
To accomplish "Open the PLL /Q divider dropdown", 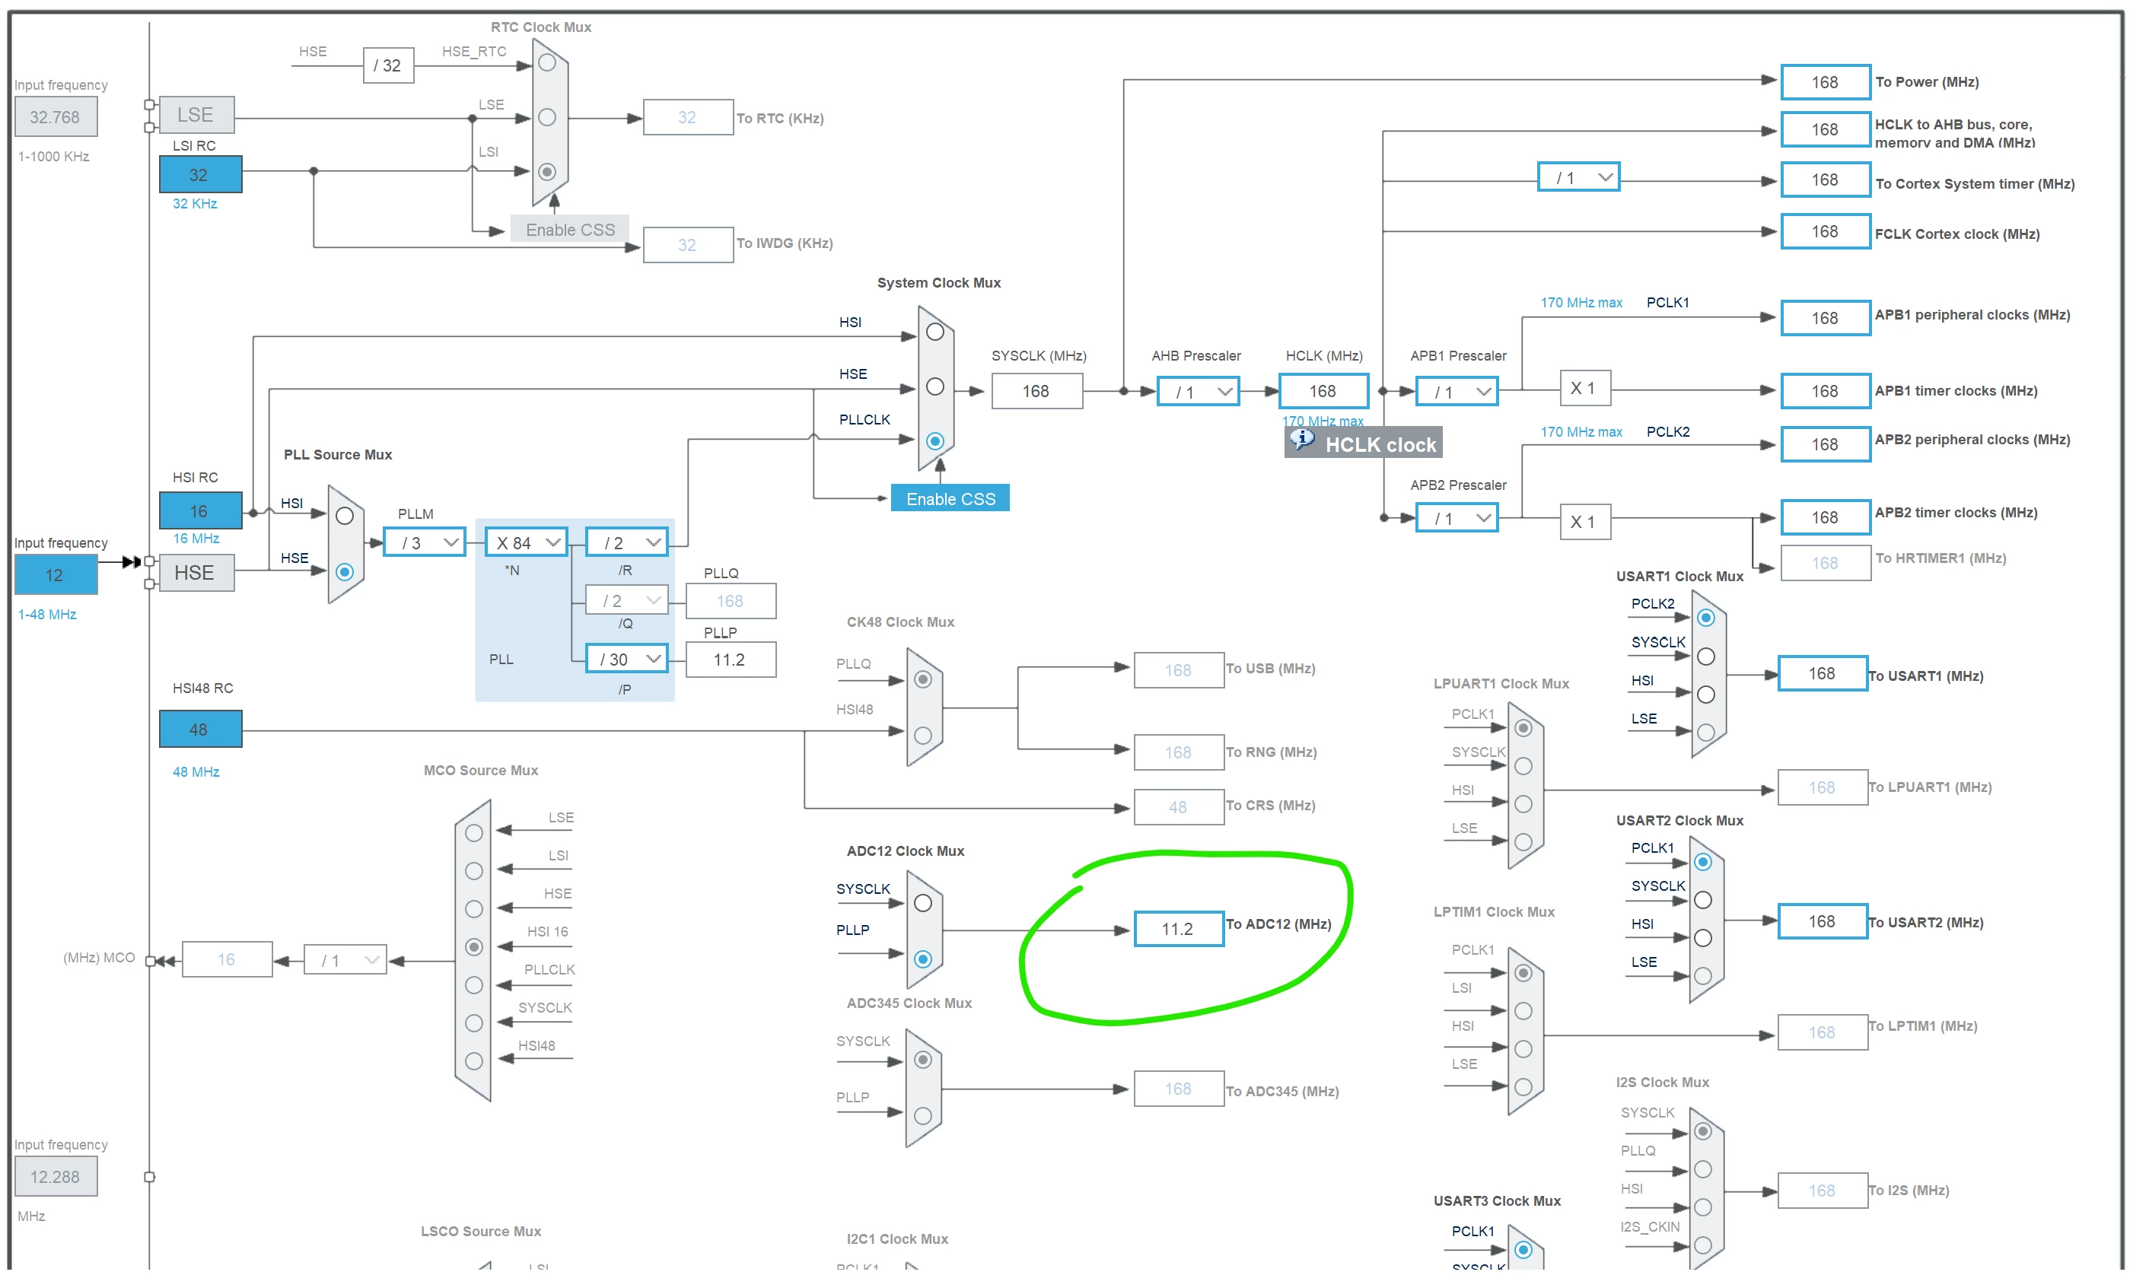I will pyautogui.click(x=627, y=600).
